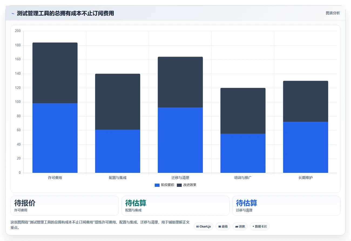
Task: Click the dark bar segment for 迁移与清理
Action: tap(180, 82)
